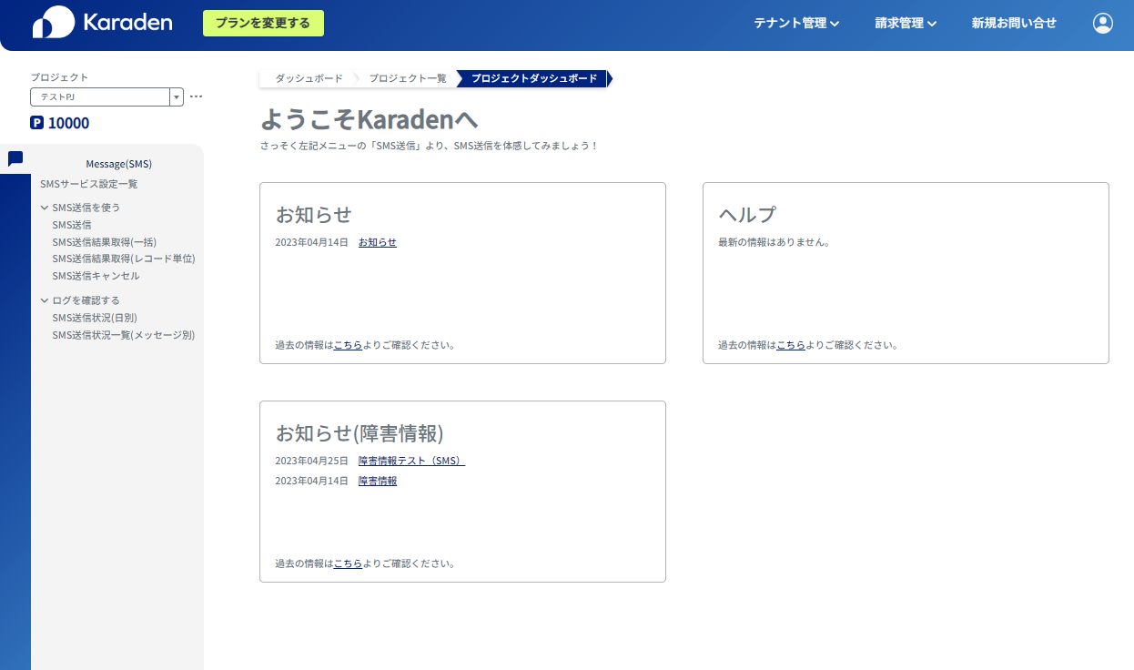Open SMSサービス設定一覧
1134x670 pixels.
click(88, 184)
